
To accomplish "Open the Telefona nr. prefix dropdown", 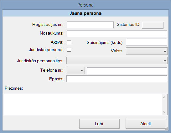I will [x=76, y=70].
